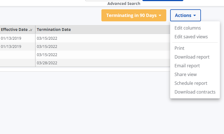Image resolution: width=224 pixels, height=134 pixels.
Task: Click first row's 03/15/2022 termination date
Action: 47,38
